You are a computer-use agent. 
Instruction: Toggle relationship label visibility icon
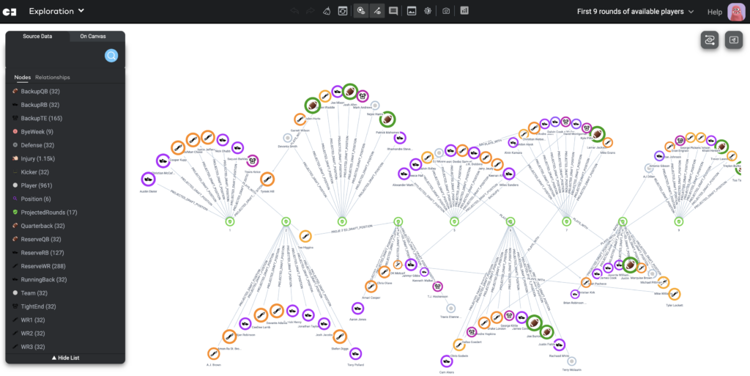(377, 11)
